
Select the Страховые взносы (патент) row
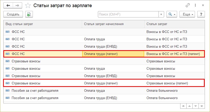pyautogui.click(x=104, y=83)
